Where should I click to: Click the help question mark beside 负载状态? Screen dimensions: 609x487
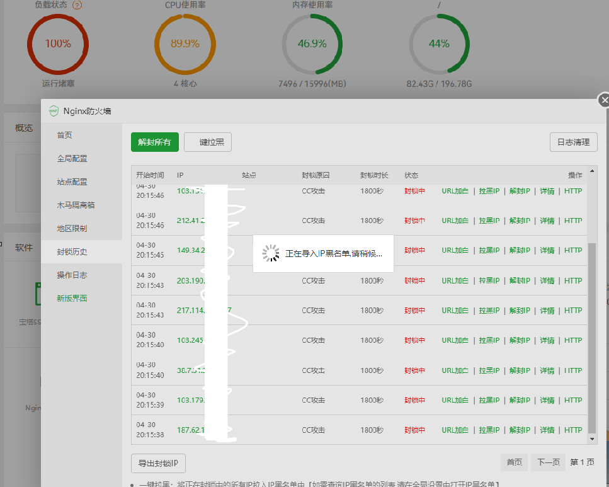click(77, 5)
